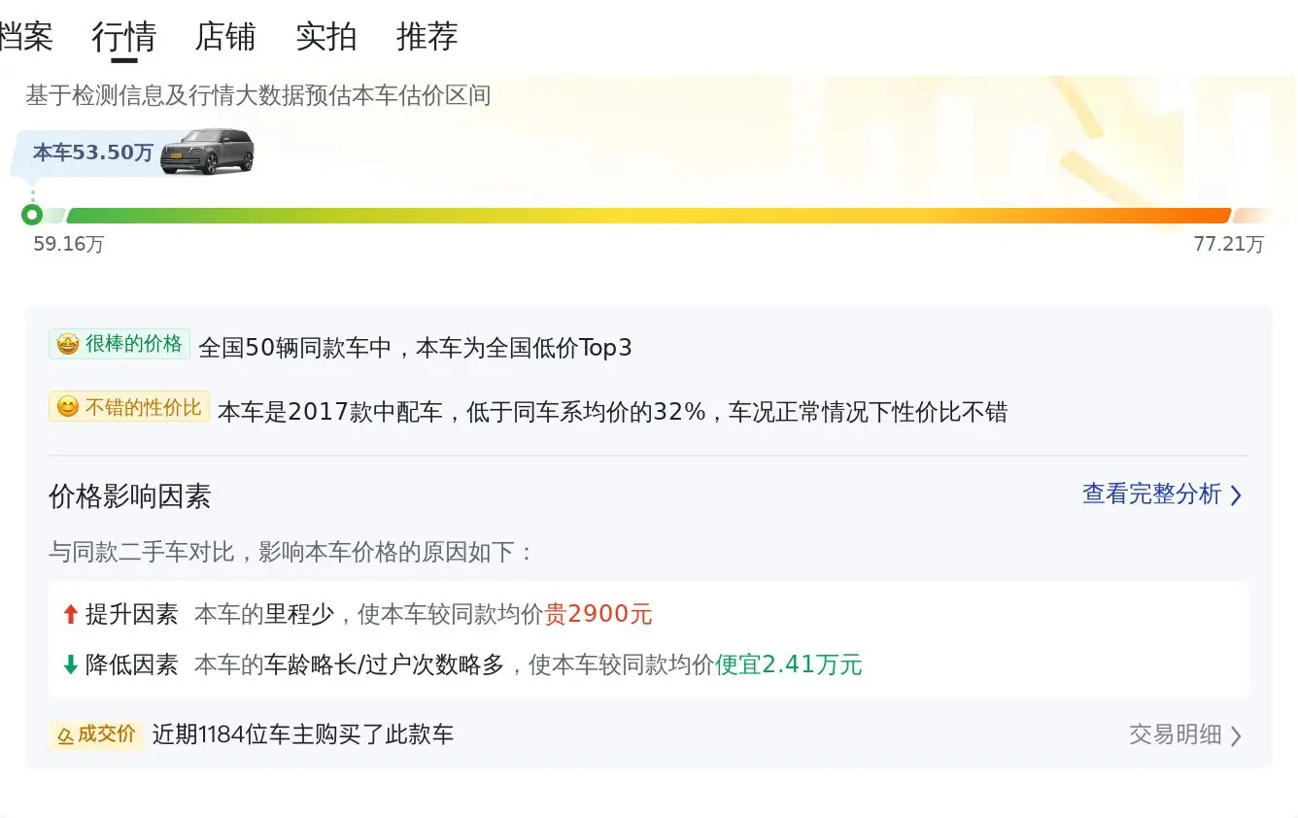The height and width of the screenshot is (818, 1298).
Task: Click the 降低因素 label
Action: click(x=132, y=665)
